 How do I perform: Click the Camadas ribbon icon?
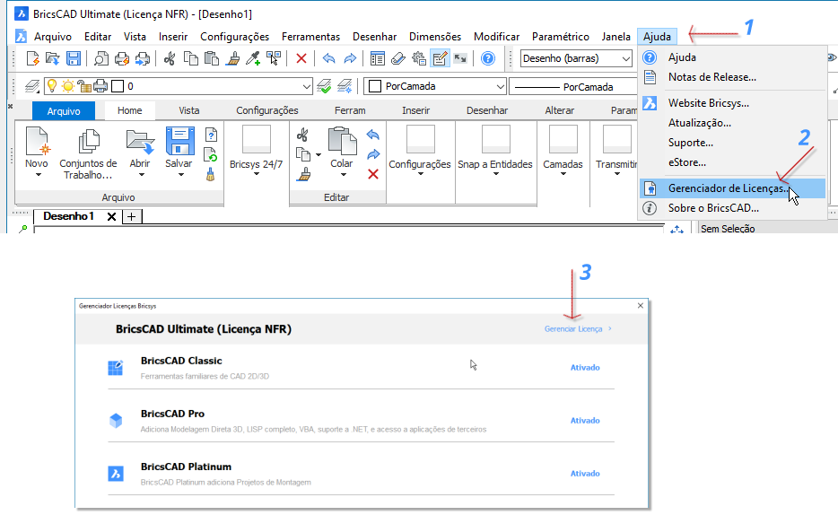(563, 140)
